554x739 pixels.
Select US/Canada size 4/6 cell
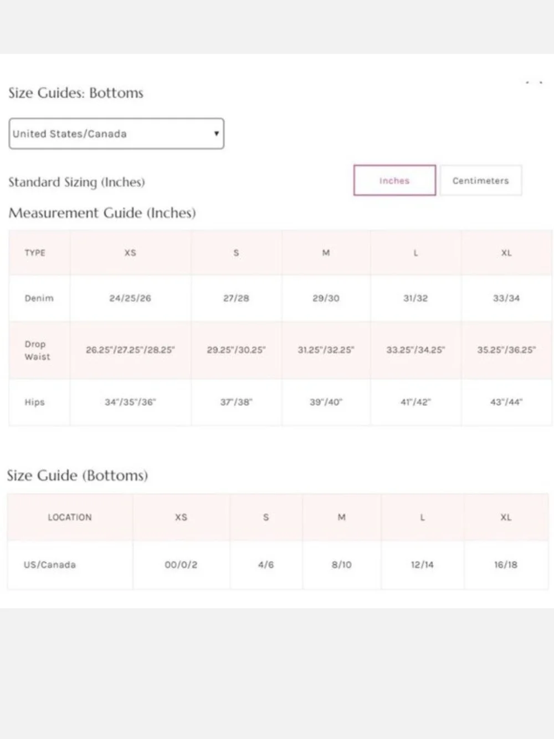(266, 565)
